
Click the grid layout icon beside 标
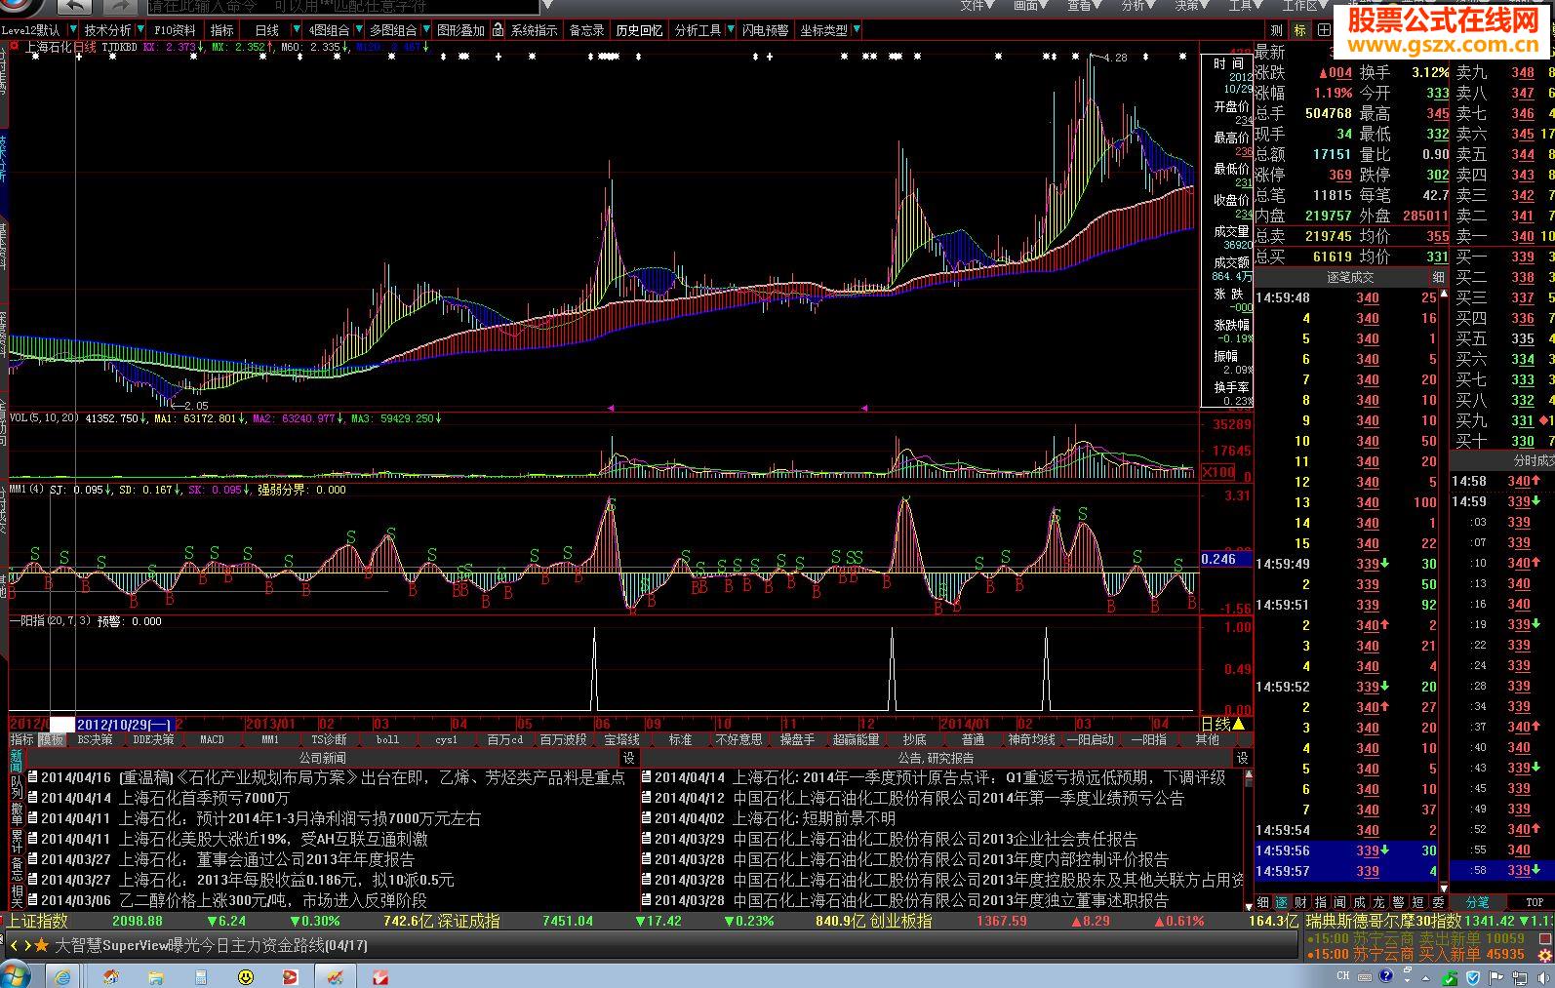[1324, 30]
